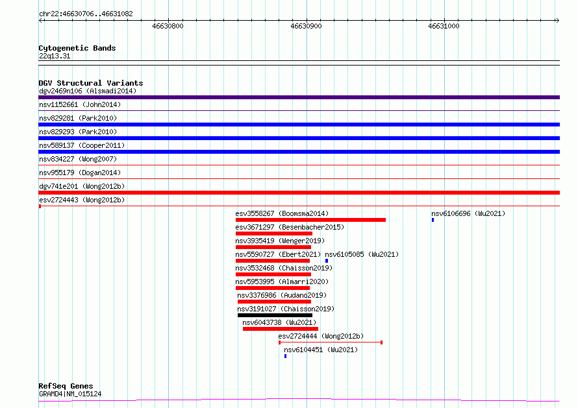
Task: Select the red esv3558267 variant bar
Action: (x=310, y=220)
